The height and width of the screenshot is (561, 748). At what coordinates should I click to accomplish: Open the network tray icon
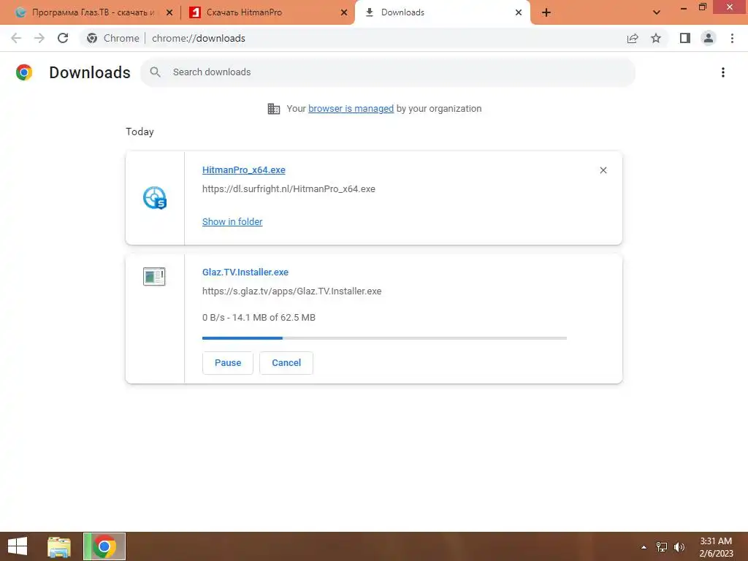(x=662, y=547)
